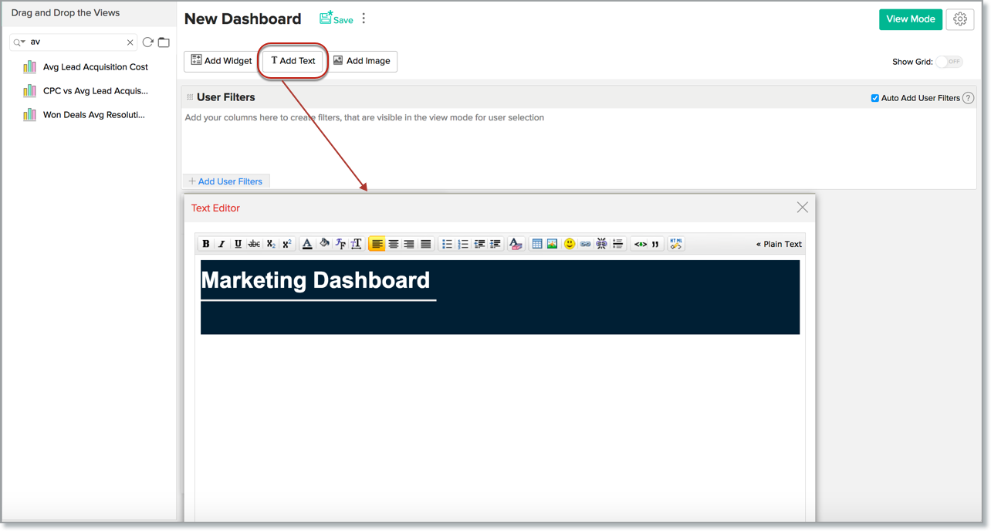Open the more options menu beside Save
Viewport: 991px width, 531px height.
point(363,17)
